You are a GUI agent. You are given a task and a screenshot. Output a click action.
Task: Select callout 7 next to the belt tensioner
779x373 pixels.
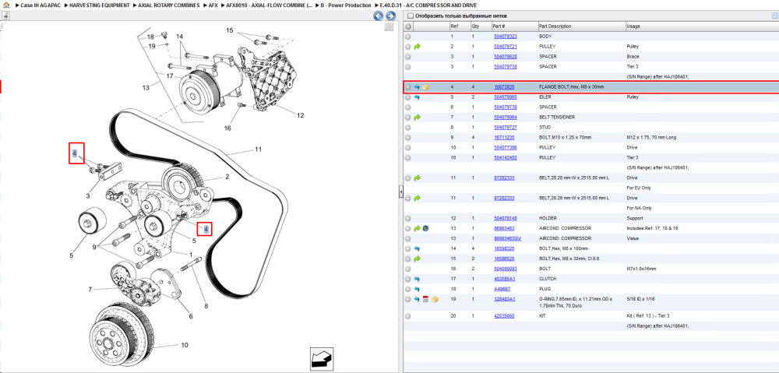pos(90,289)
